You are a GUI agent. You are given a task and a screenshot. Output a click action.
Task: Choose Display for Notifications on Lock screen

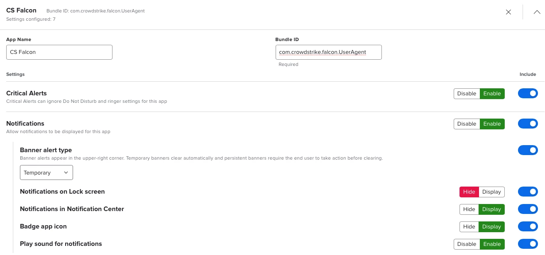[492, 192]
